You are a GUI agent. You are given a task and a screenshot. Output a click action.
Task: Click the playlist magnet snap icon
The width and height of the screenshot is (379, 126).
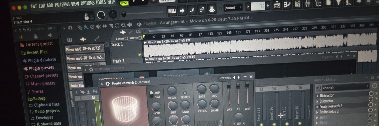(70, 28)
